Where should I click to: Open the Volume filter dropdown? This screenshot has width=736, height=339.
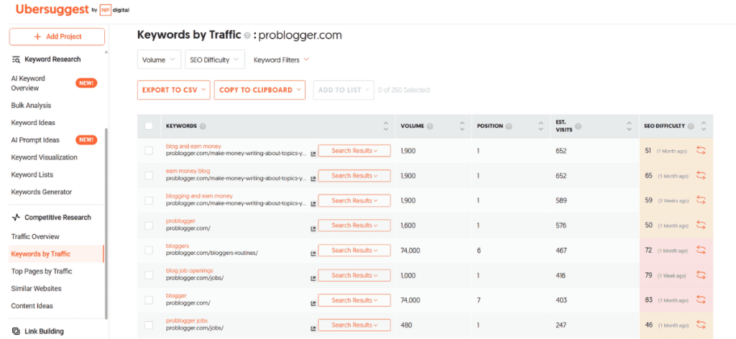tap(159, 60)
